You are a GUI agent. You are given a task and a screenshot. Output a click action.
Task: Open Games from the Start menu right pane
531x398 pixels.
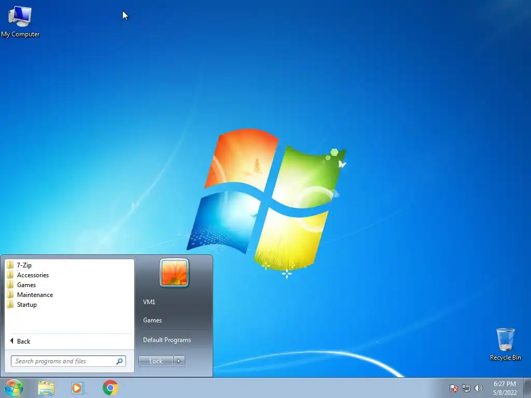click(152, 320)
